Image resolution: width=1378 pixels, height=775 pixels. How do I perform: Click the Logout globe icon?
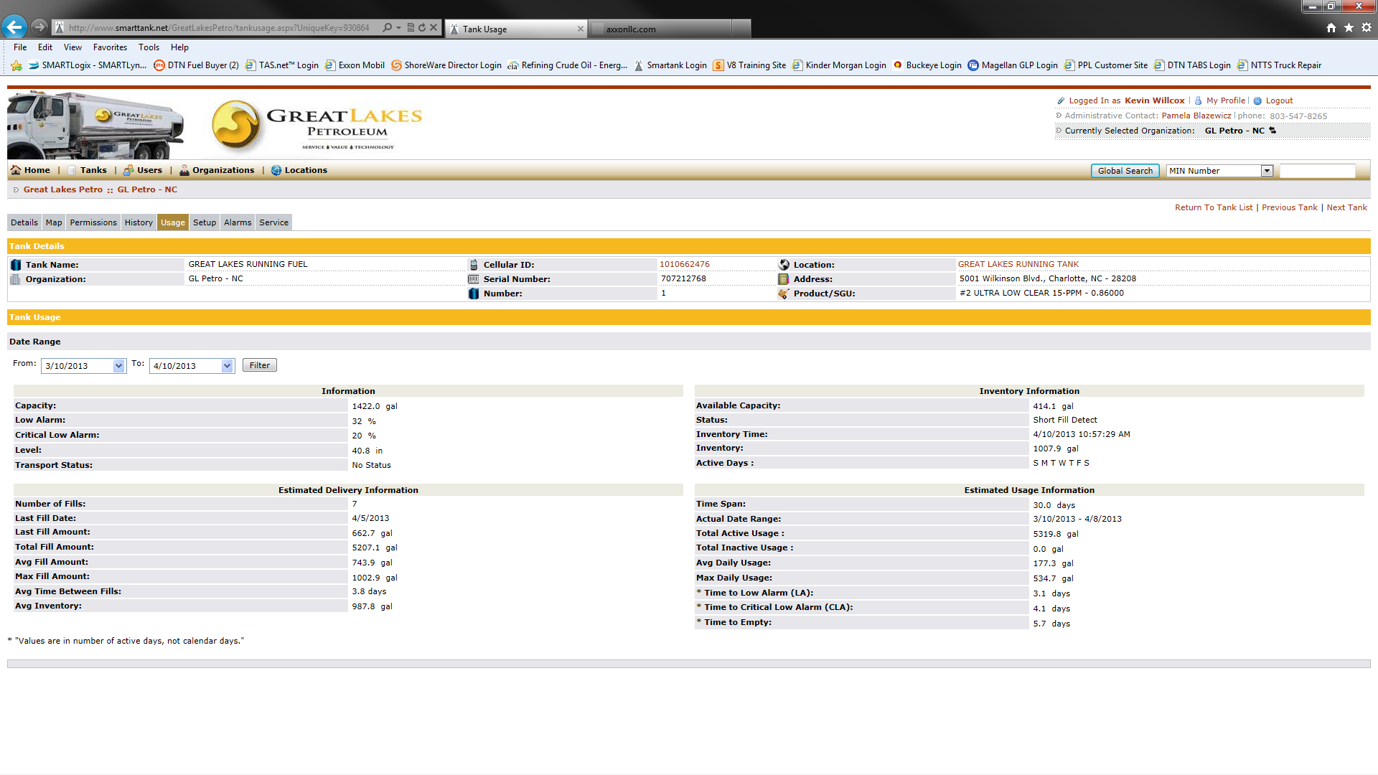pos(1257,101)
